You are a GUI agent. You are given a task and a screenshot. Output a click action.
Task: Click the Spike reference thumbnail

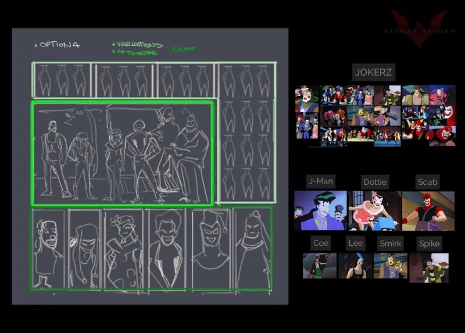(429, 268)
